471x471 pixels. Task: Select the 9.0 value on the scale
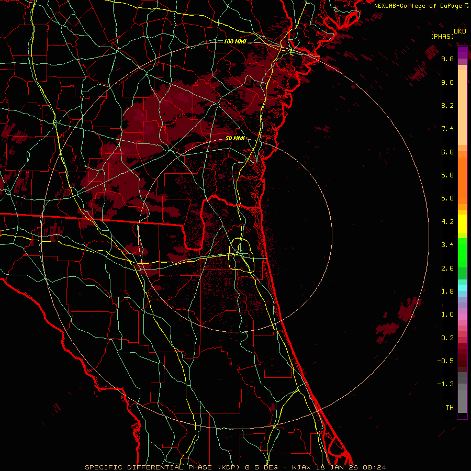click(447, 83)
